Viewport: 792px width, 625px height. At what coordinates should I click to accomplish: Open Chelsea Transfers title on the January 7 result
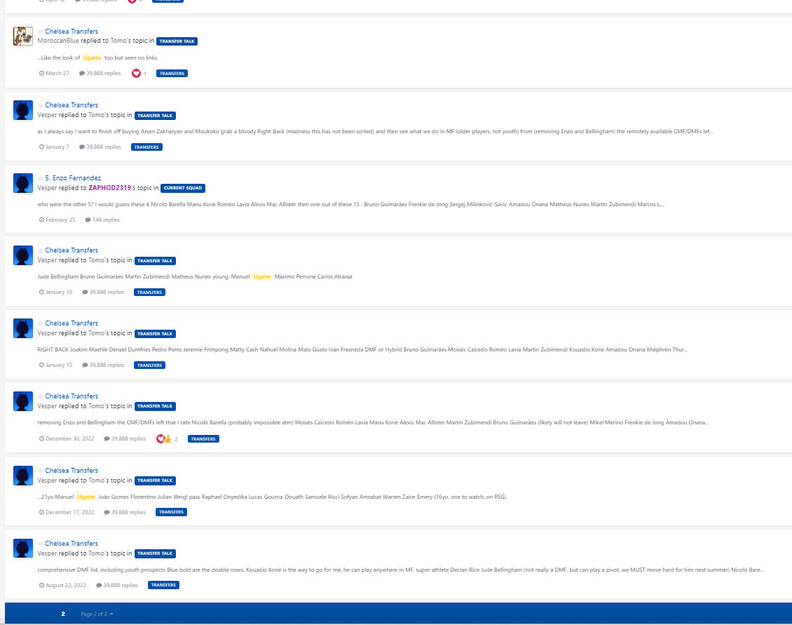click(71, 105)
